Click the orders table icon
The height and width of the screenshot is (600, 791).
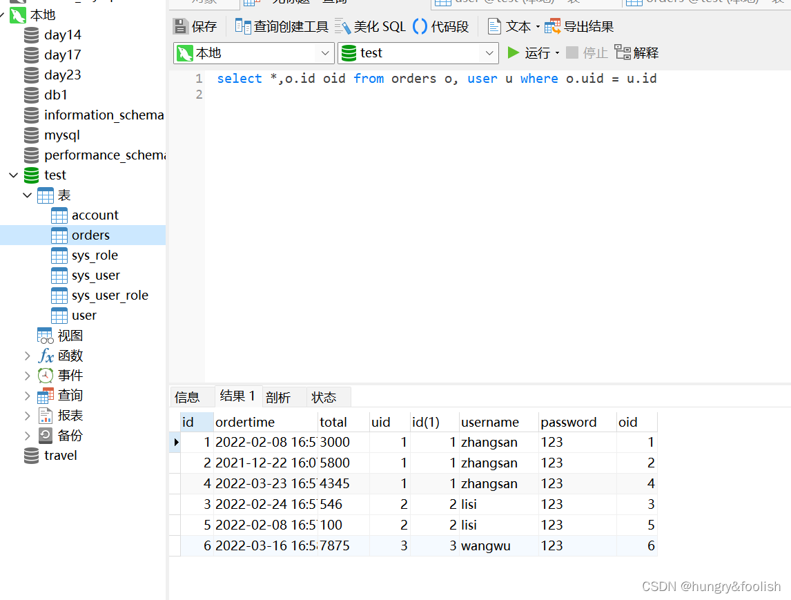pyautogui.click(x=59, y=235)
